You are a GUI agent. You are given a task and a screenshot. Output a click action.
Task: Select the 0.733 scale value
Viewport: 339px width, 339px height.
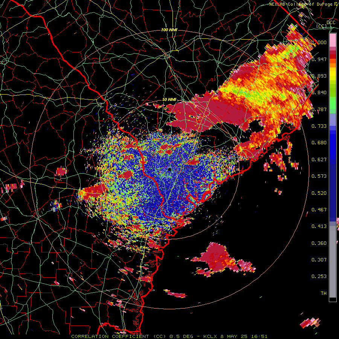tap(319, 126)
